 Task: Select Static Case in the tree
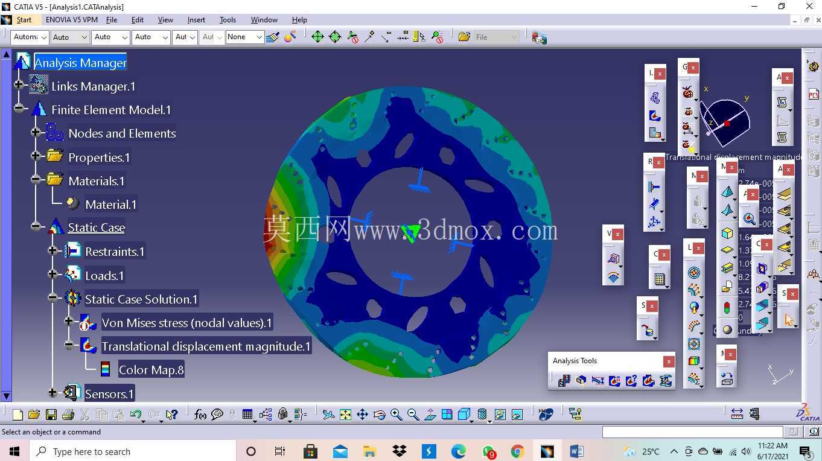pyautogui.click(x=97, y=227)
